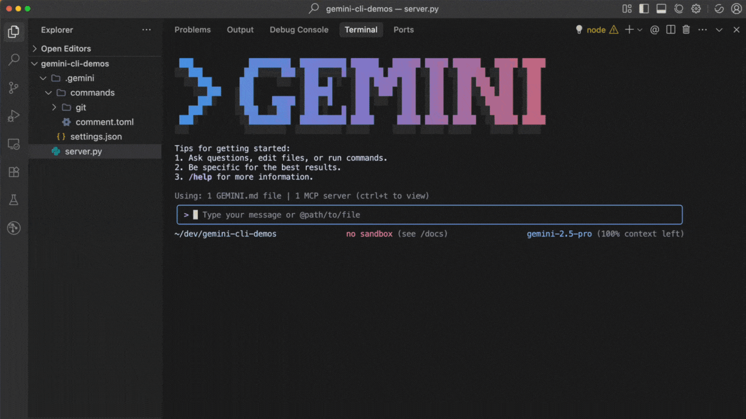Open the terminal launch profile dropdown

coord(639,30)
